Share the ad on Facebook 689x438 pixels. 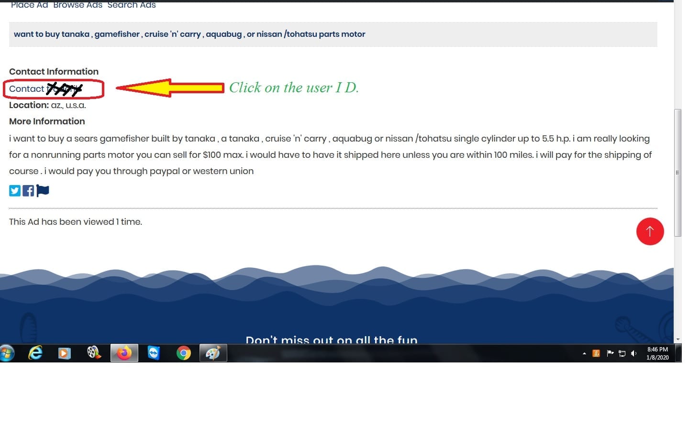[x=28, y=191]
